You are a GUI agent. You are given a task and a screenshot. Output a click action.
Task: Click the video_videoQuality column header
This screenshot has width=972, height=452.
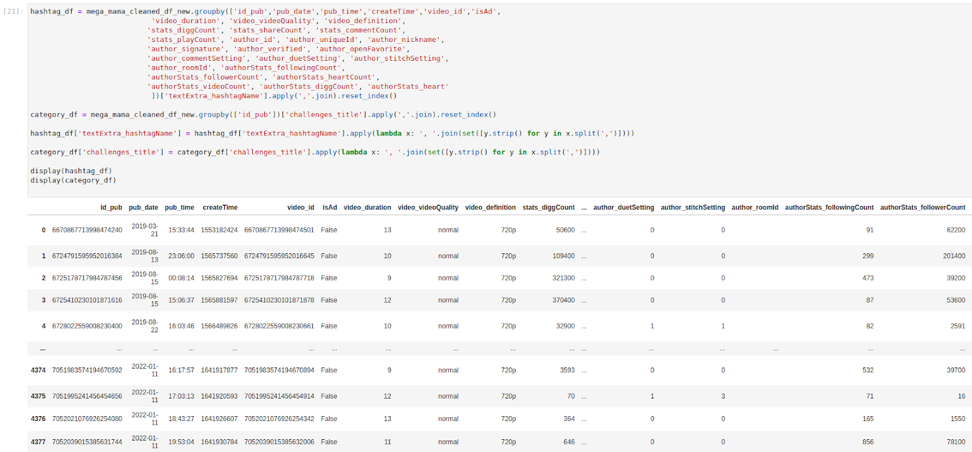pyautogui.click(x=428, y=208)
